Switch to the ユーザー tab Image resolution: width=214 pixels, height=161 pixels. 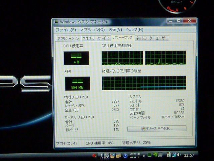click(162, 38)
